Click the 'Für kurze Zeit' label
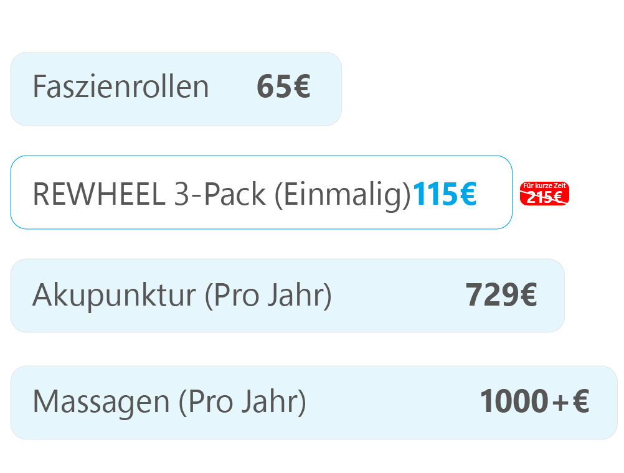 point(544,185)
